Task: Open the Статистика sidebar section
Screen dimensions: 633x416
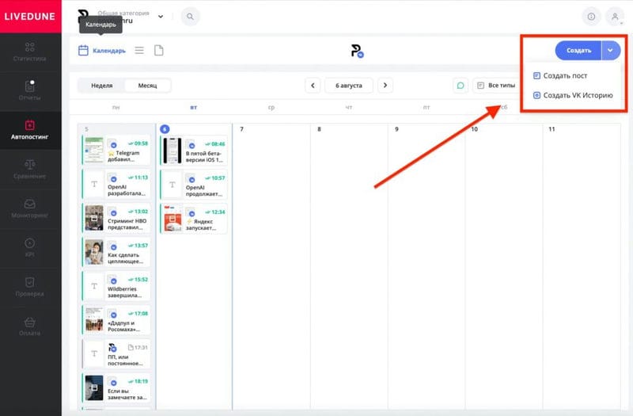Action: [29, 52]
